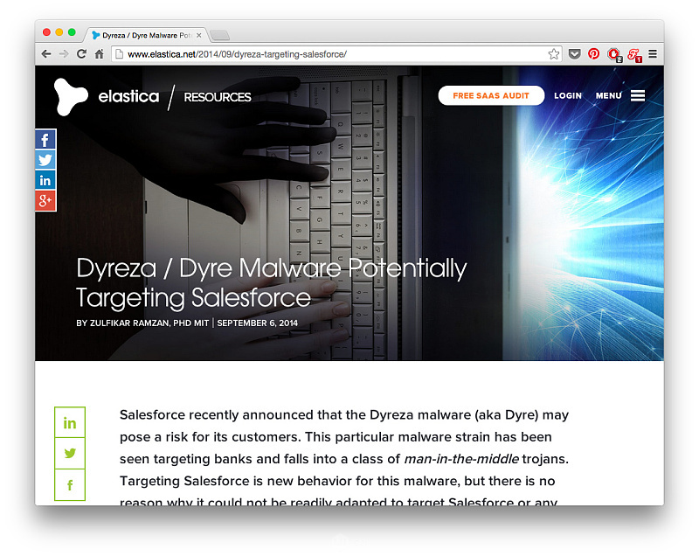Share on Google Plus via the red side button
This screenshot has width=699, height=556.
(45, 201)
